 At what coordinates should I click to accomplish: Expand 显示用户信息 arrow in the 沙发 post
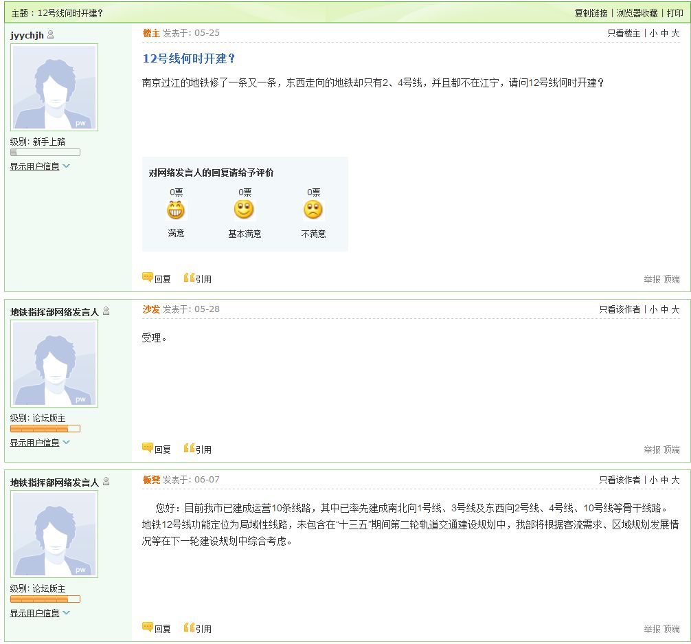click(x=66, y=443)
